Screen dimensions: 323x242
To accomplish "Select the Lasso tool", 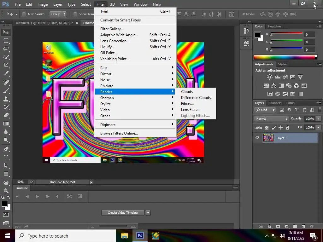I will point(6,49).
